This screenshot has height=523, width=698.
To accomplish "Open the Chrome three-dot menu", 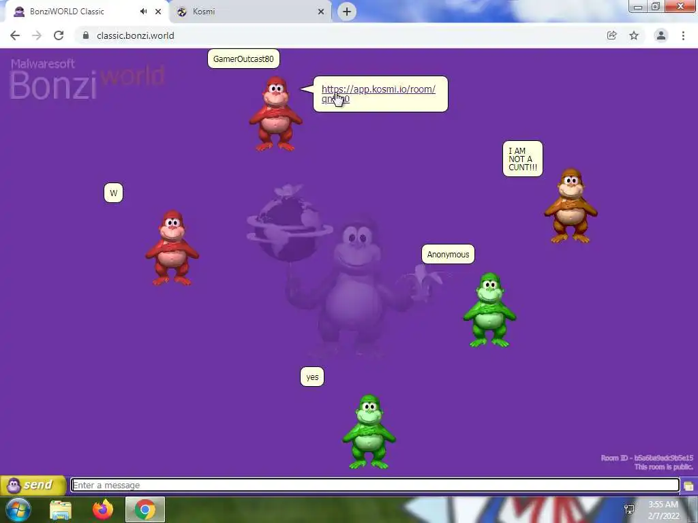I will pos(683,35).
